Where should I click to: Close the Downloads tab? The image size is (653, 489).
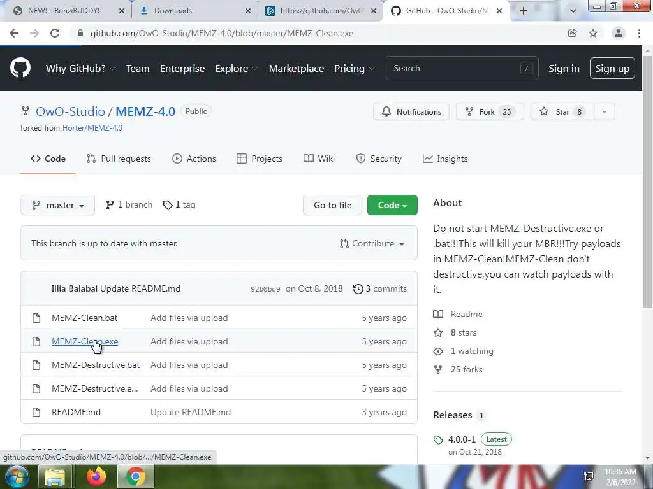pyautogui.click(x=248, y=11)
